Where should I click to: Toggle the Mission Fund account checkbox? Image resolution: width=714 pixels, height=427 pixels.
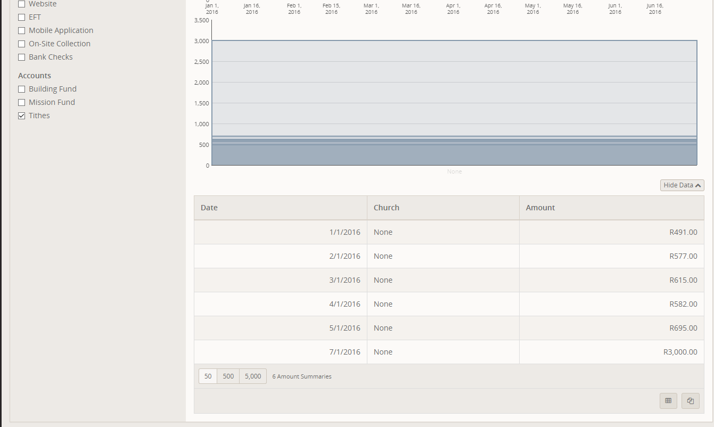click(22, 102)
